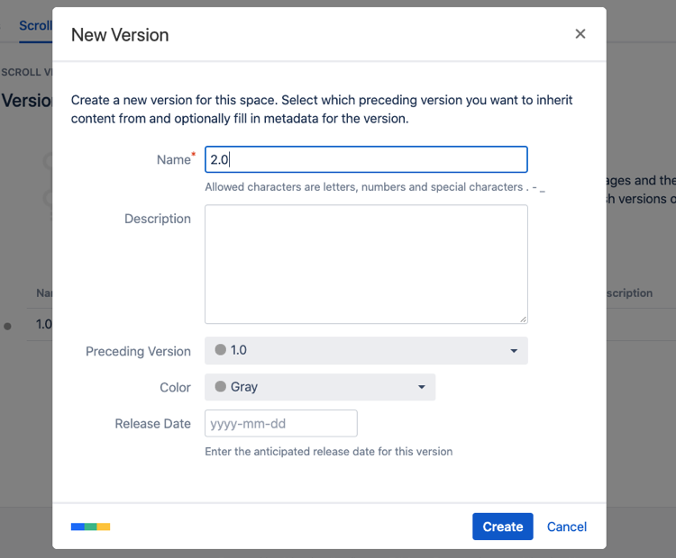Click the Release Date yyyy-mm-dd field

281,423
